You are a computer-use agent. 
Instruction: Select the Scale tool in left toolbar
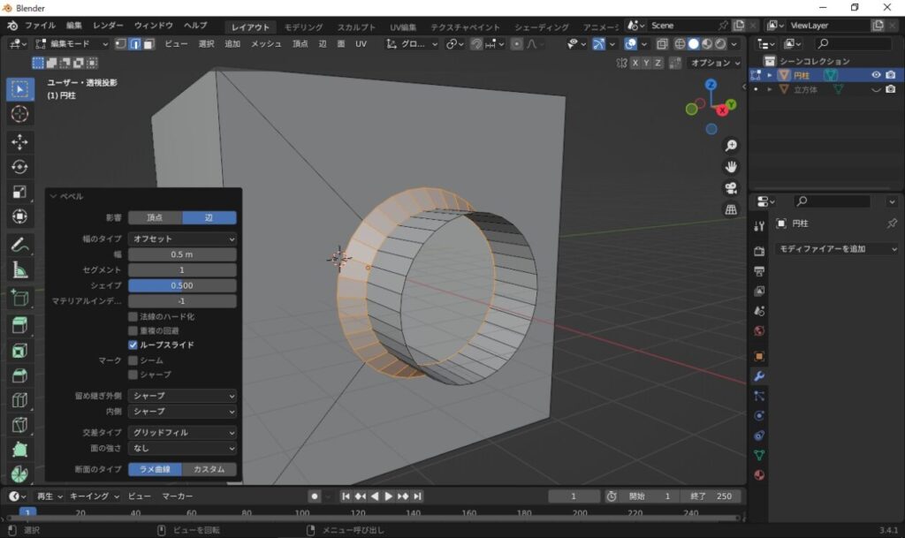click(x=19, y=192)
